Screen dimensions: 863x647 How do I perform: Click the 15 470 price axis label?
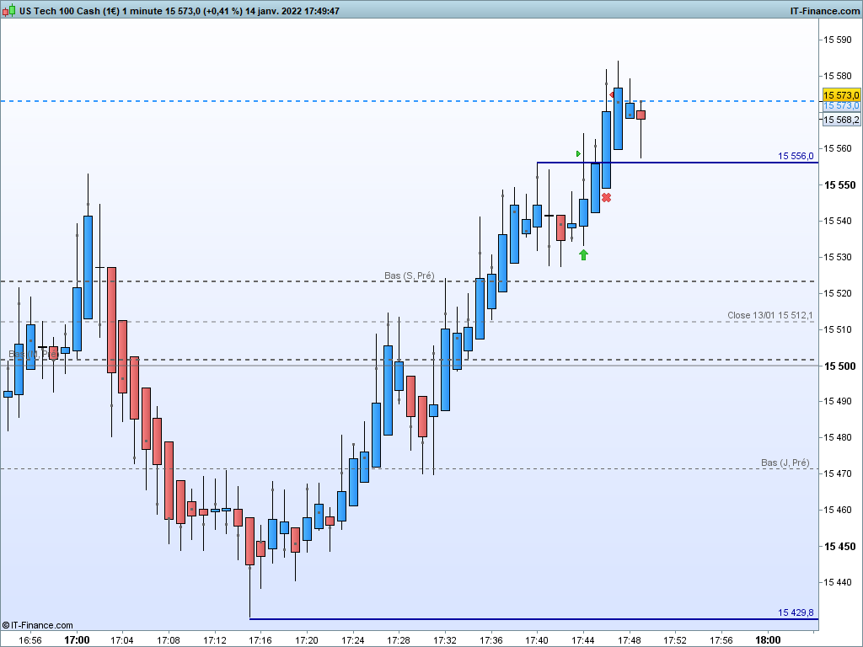[837, 473]
